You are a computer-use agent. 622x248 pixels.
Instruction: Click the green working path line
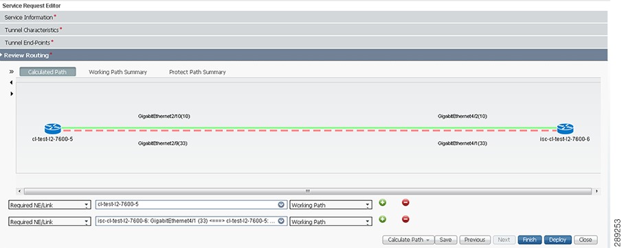309,127
